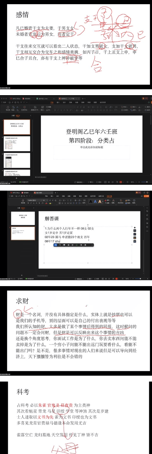The height and width of the screenshot is (454, 152).
Task: Click the topmost icon in the 解答课 window right sidebar
Action: (147, 208)
